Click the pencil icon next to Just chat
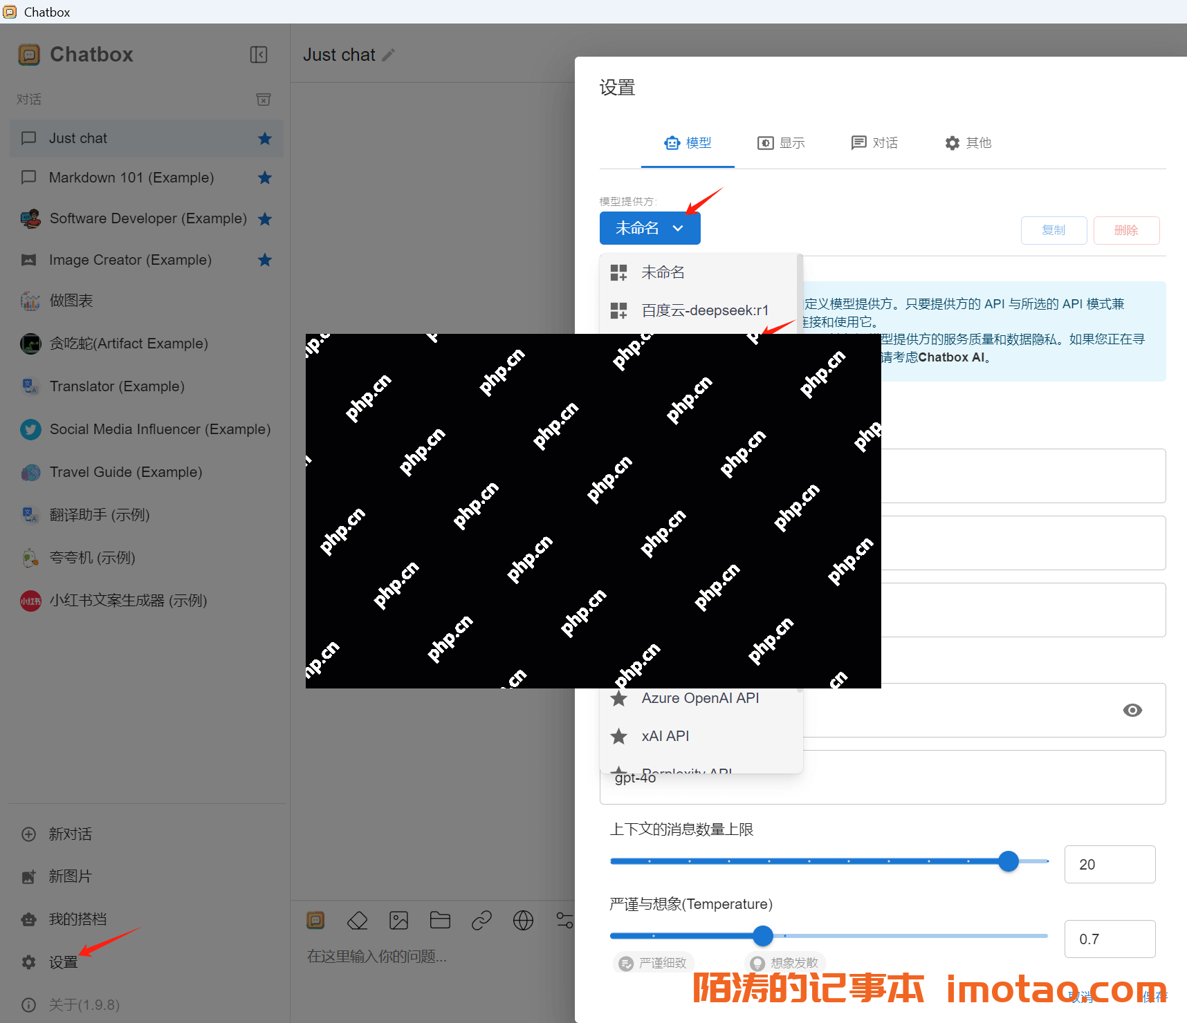This screenshot has width=1187, height=1023. (x=389, y=55)
